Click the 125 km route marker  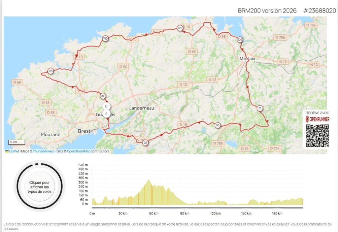[180, 28]
